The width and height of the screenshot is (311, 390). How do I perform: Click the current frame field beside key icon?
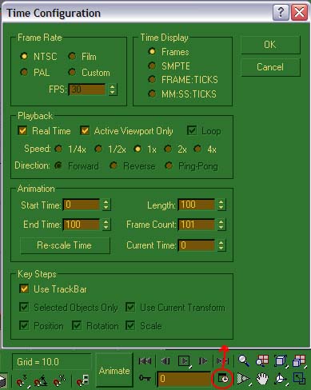184,379
